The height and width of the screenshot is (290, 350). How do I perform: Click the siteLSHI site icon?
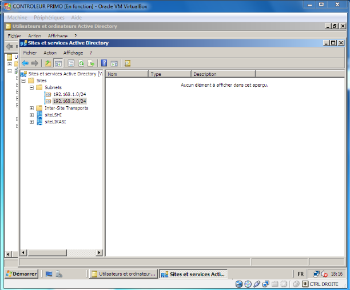coord(39,115)
